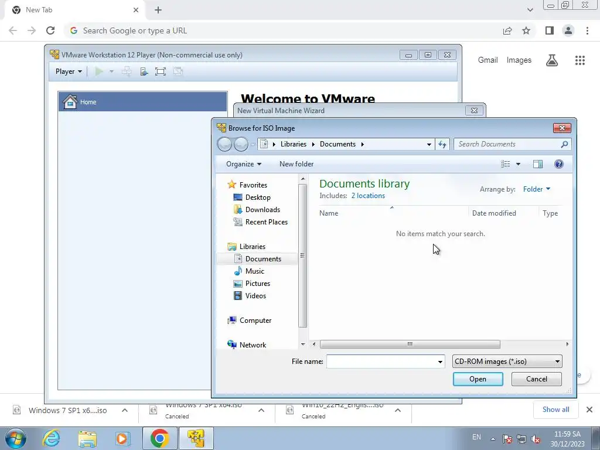Screen dimensions: 600x450
Task: Toggle Chrome side panel icon
Action: point(550,30)
